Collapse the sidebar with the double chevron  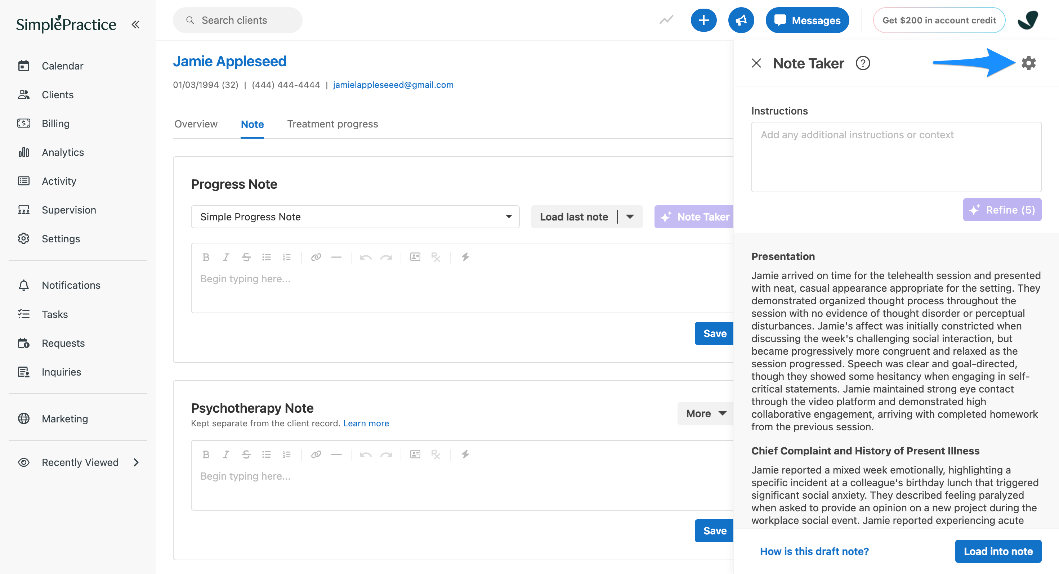135,24
